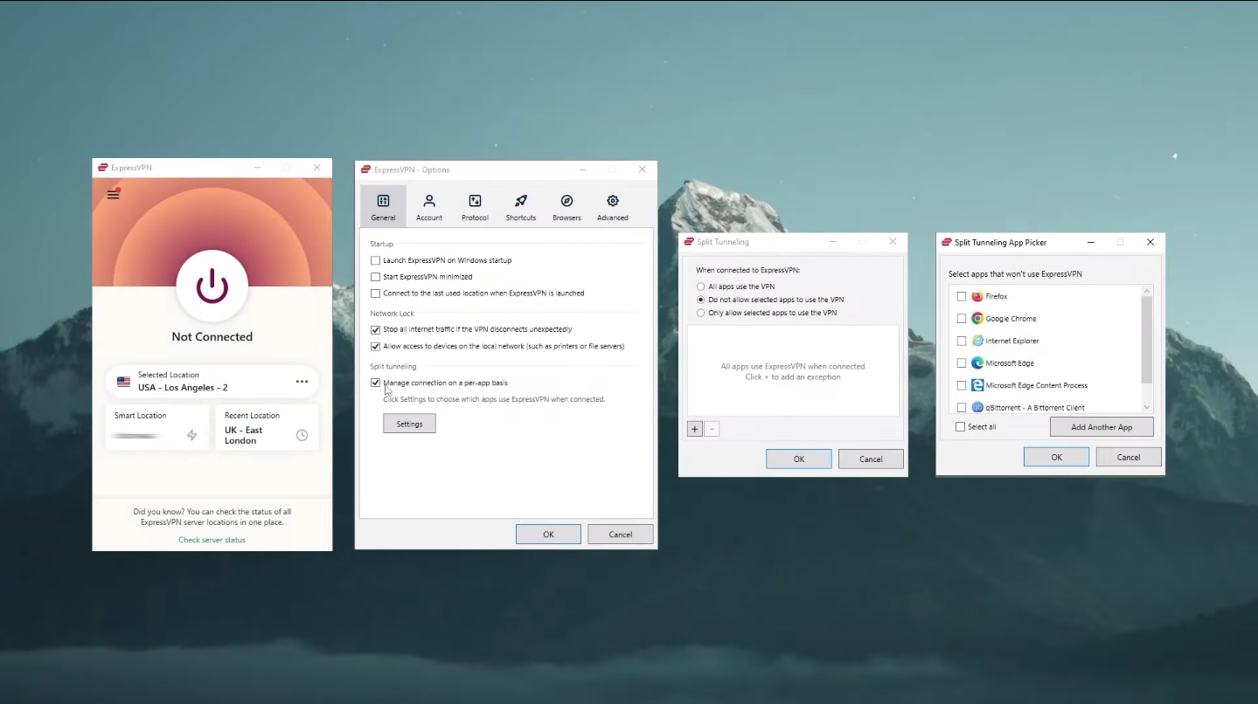Click the Smart Location lightning icon
The width and height of the screenshot is (1258, 704).
point(191,435)
